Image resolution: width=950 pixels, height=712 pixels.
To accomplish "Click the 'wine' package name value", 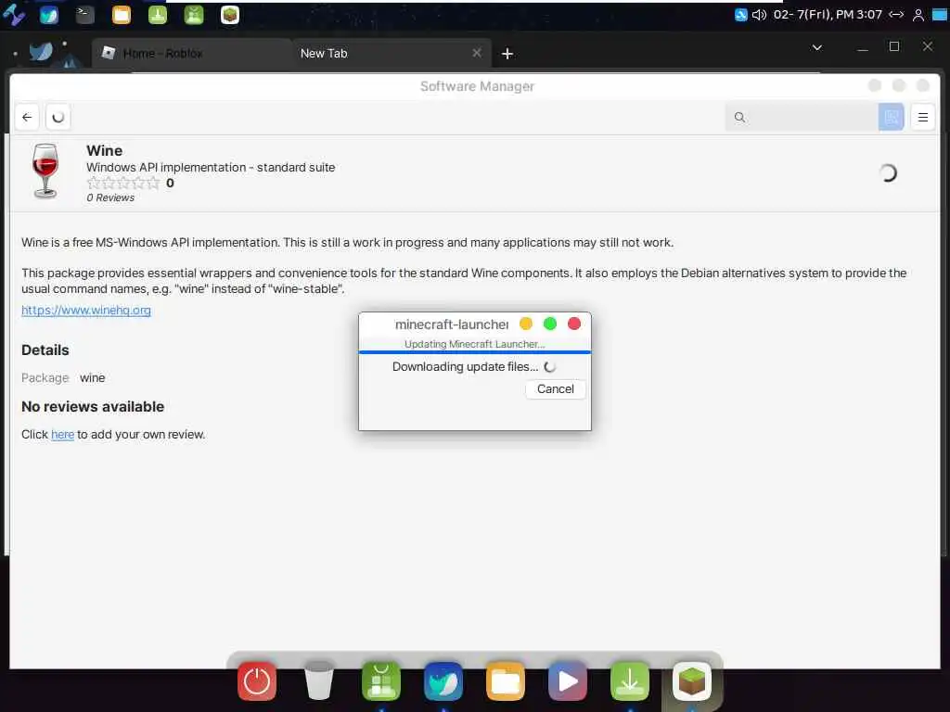I will (x=92, y=378).
